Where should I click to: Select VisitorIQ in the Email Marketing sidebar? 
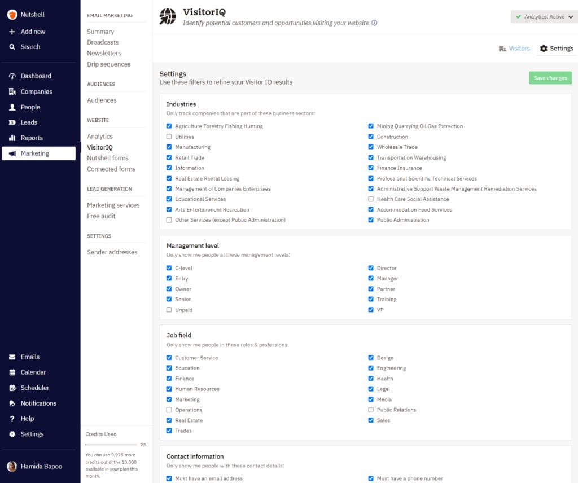pyautogui.click(x=102, y=147)
